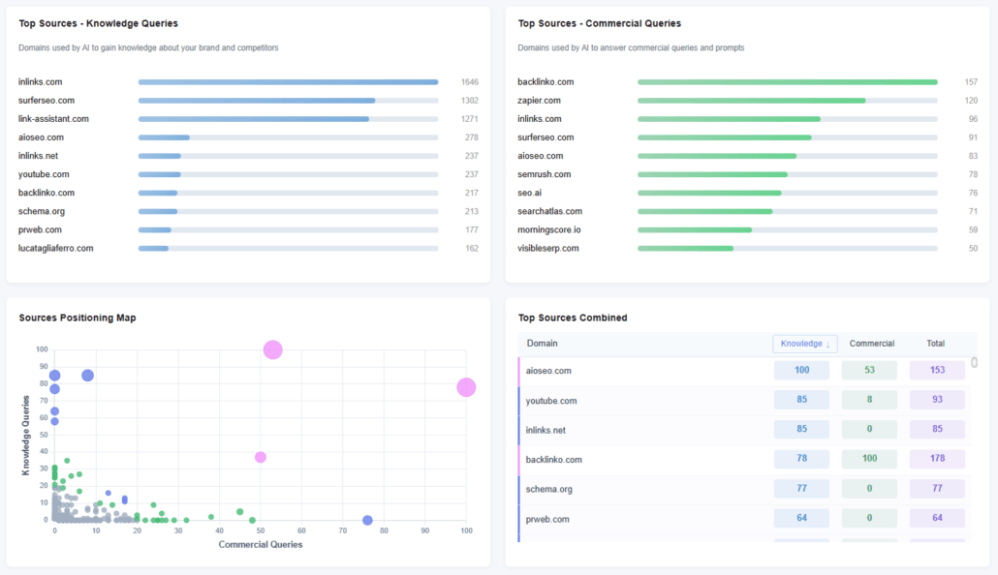Click prweb.com Knowledge value 64
This screenshot has height=575, width=998.
(801, 518)
